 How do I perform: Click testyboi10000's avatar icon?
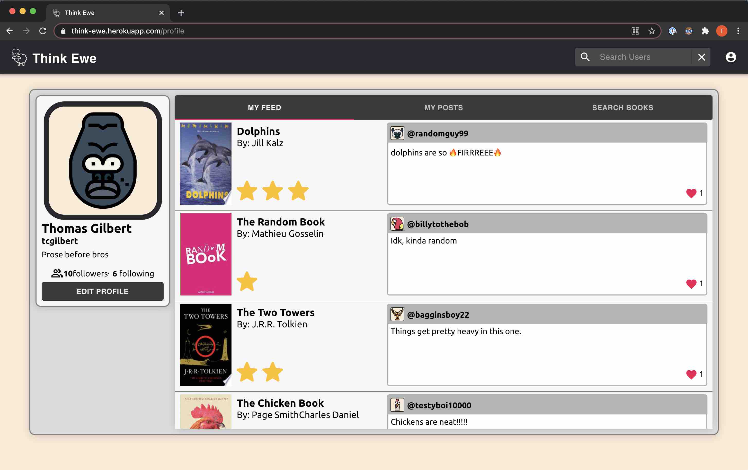pos(397,405)
